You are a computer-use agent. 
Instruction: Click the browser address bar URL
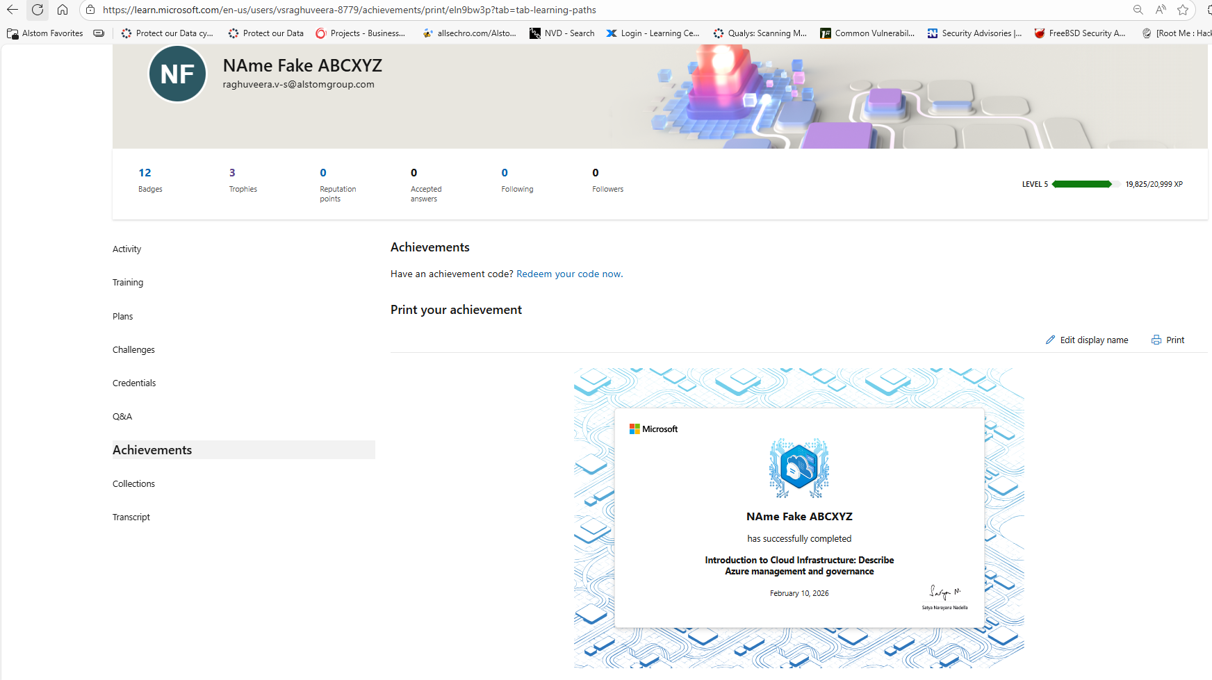[x=350, y=10]
